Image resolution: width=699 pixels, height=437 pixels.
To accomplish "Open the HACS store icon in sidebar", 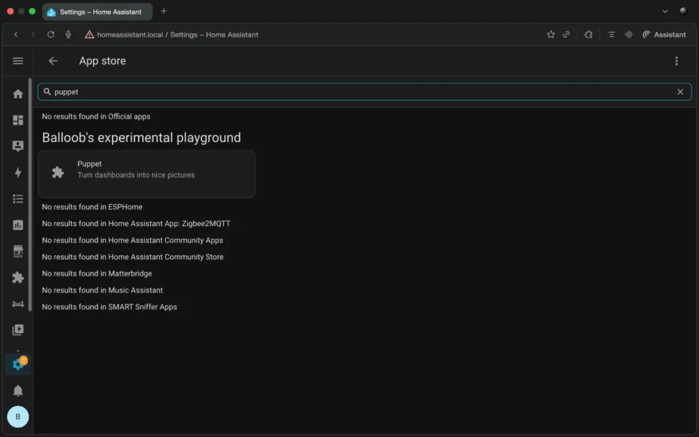I will pos(18,251).
